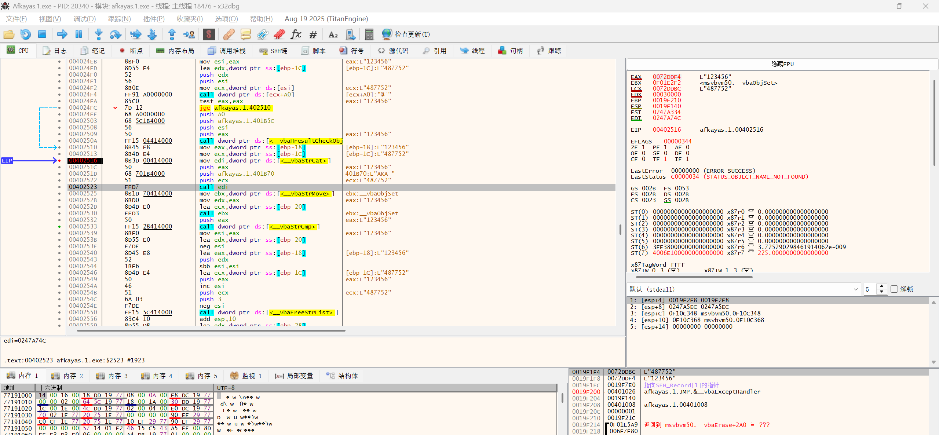Screen dimensions: 939x435
Task: Open the 调试(D) menu
Action: click(x=84, y=19)
